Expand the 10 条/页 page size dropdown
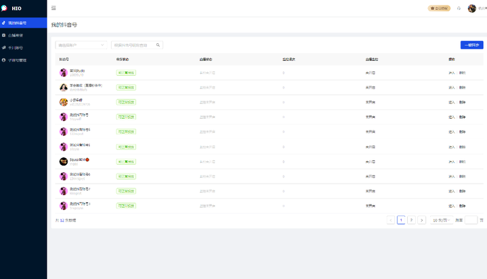The height and width of the screenshot is (279, 487). pos(441,220)
